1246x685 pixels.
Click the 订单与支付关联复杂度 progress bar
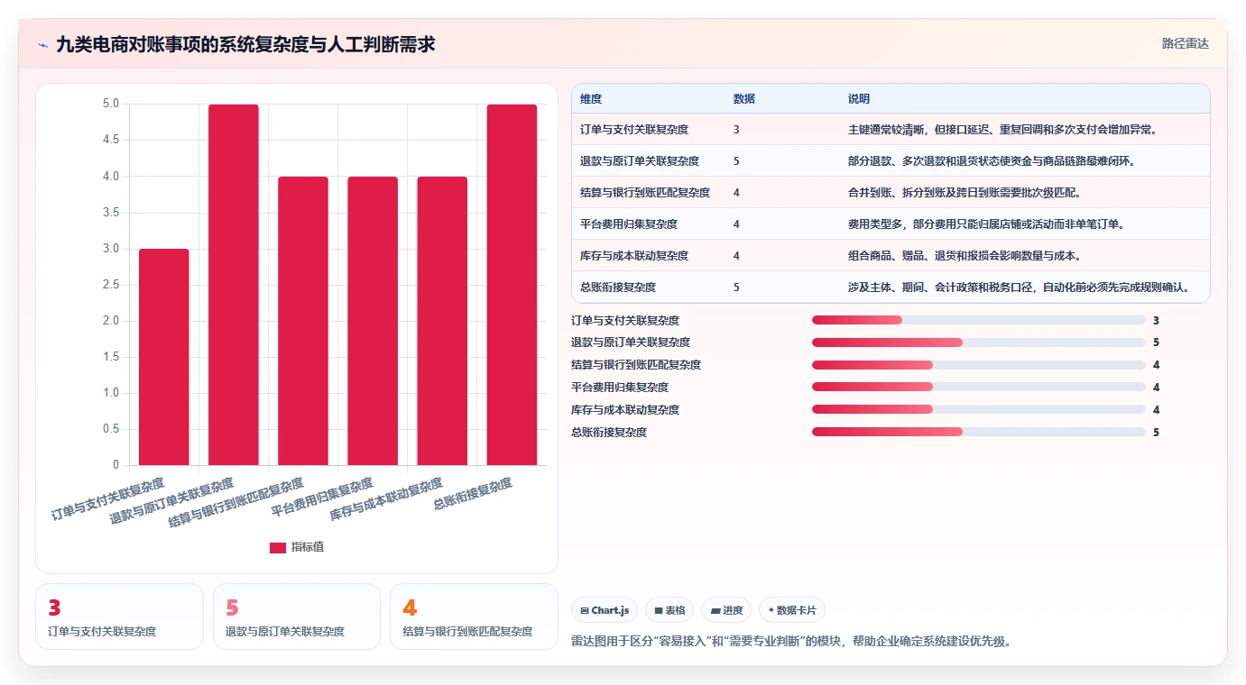(x=979, y=320)
